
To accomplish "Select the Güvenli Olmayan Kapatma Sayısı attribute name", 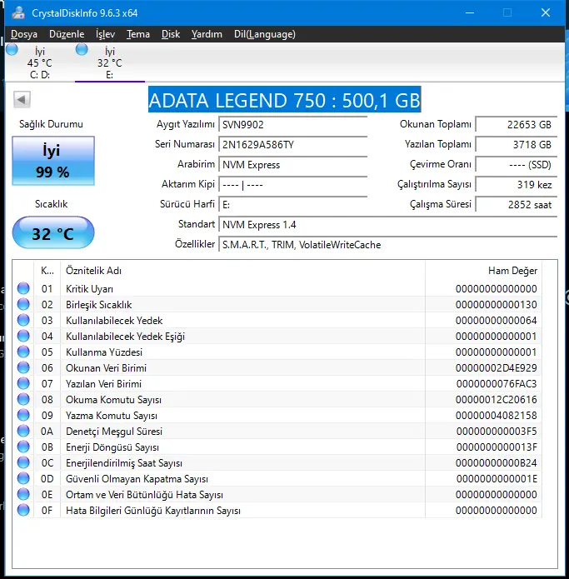I will [137, 479].
